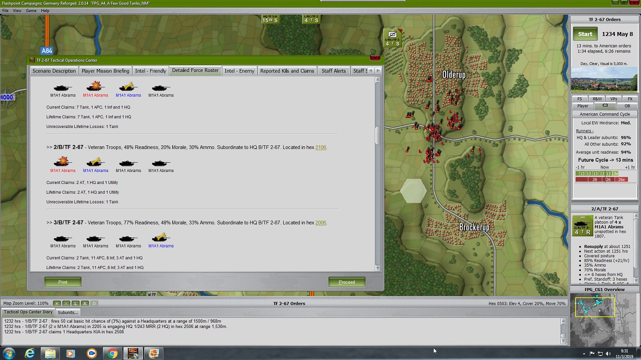This screenshot has height=360, width=641.
Task: Switch to the Staff Alerts tab
Action: click(x=333, y=71)
